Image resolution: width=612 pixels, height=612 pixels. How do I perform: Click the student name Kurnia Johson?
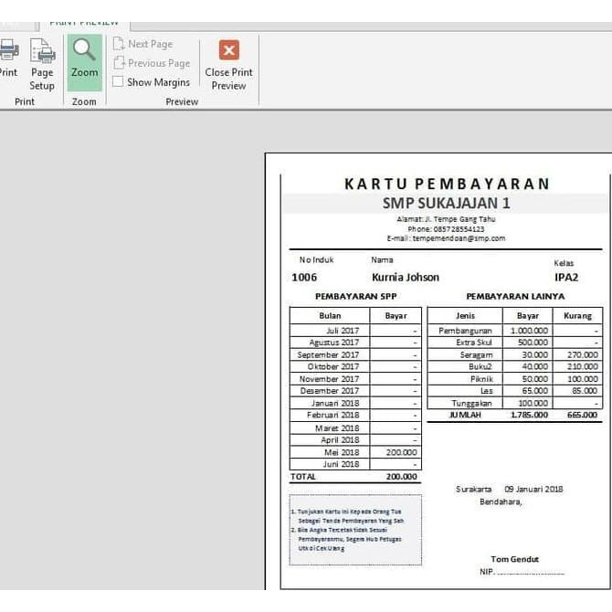[x=405, y=277]
